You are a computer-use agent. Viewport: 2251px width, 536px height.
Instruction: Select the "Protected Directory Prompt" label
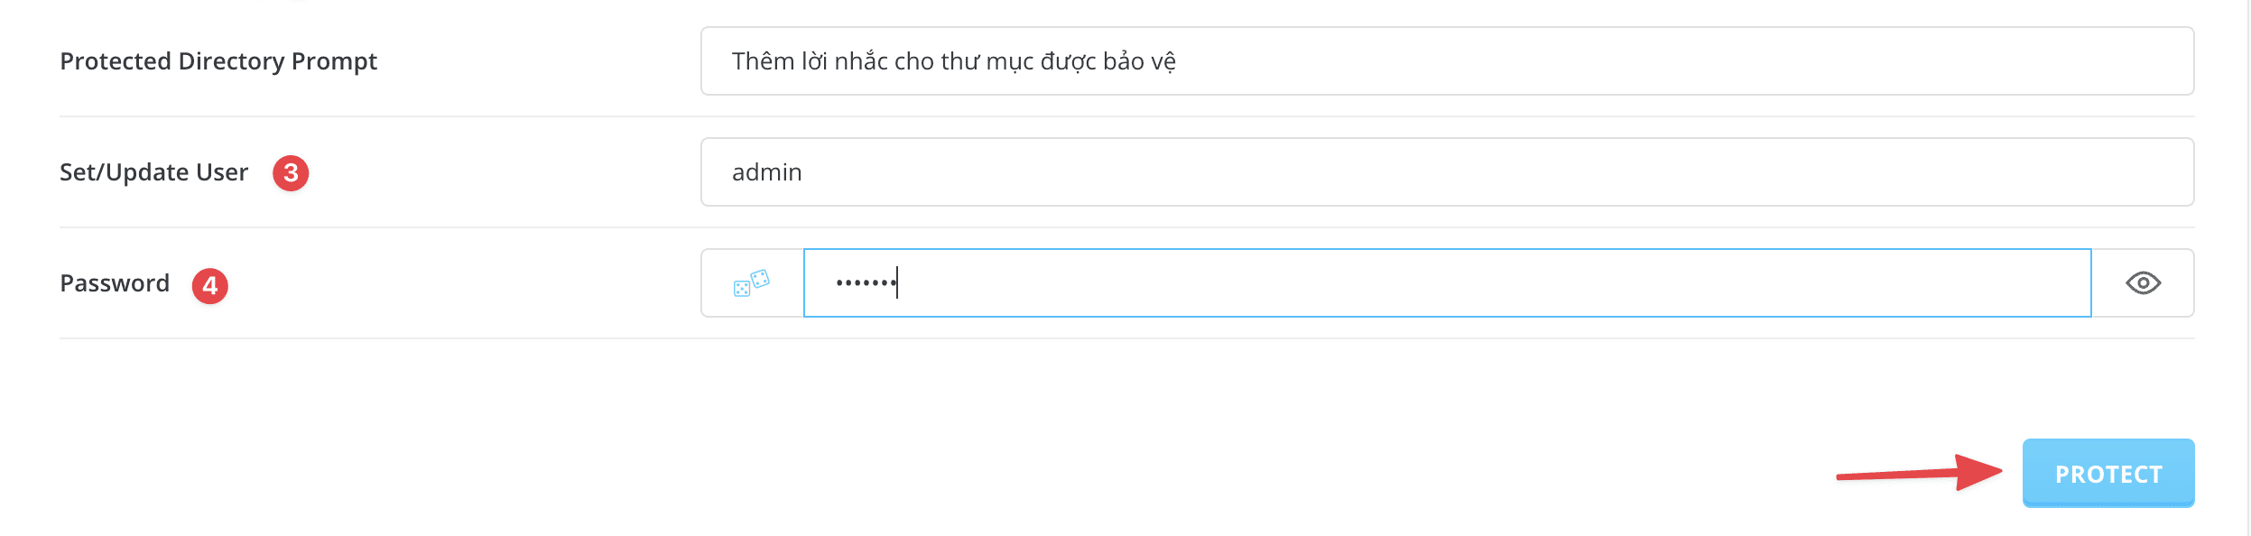click(x=218, y=61)
